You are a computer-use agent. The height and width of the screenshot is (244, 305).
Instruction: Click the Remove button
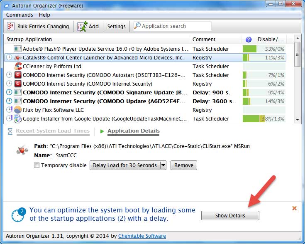184,165
